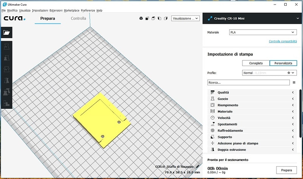Click the Riempimento category icon
Viewport: 303px width, 179px height.
(x=212, y=105)
